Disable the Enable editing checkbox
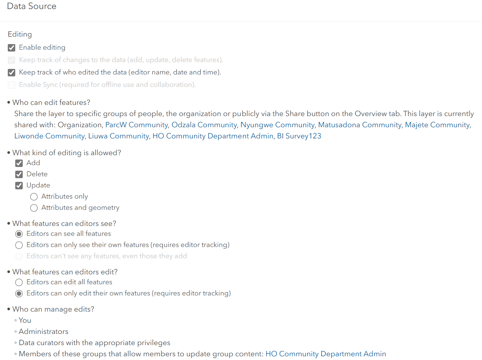482x360 pixels. (x=12, y=47)
